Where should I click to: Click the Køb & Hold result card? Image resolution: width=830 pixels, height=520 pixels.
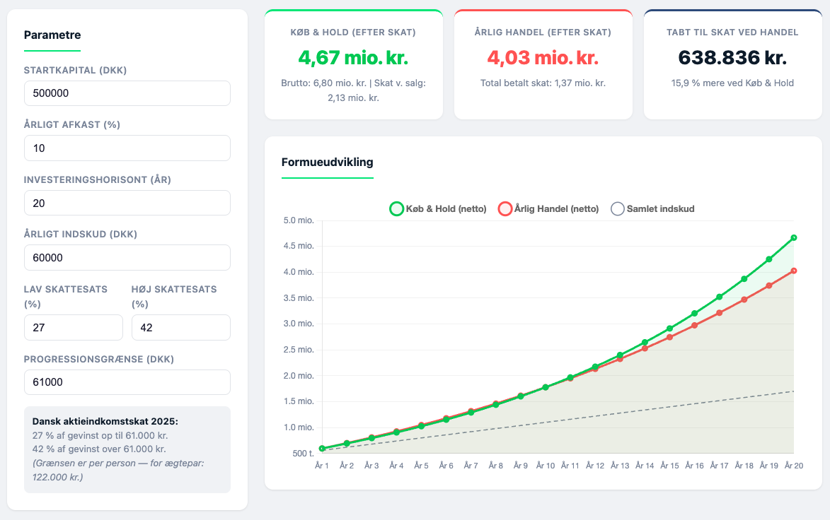pos(354,64)
